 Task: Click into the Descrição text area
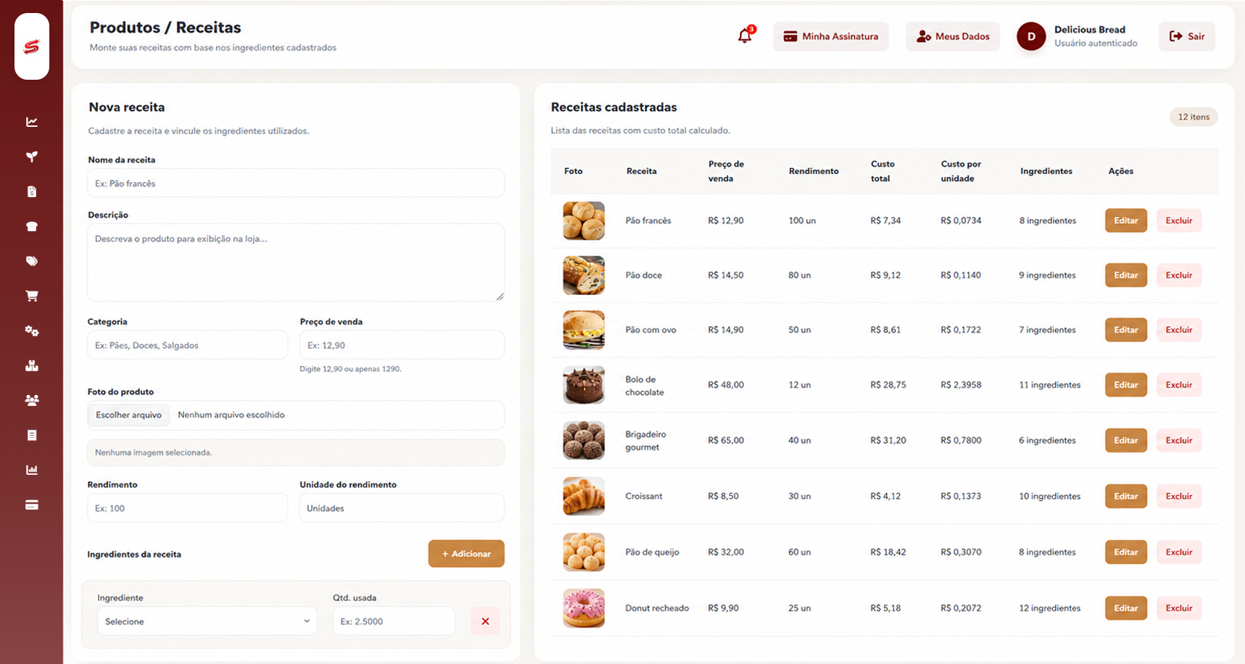point(296,262)
